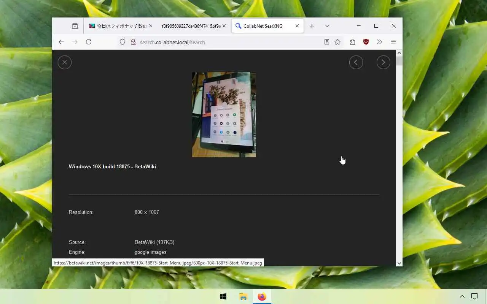Click the Engine: label
487x304 pixels.
pos(77,252)
